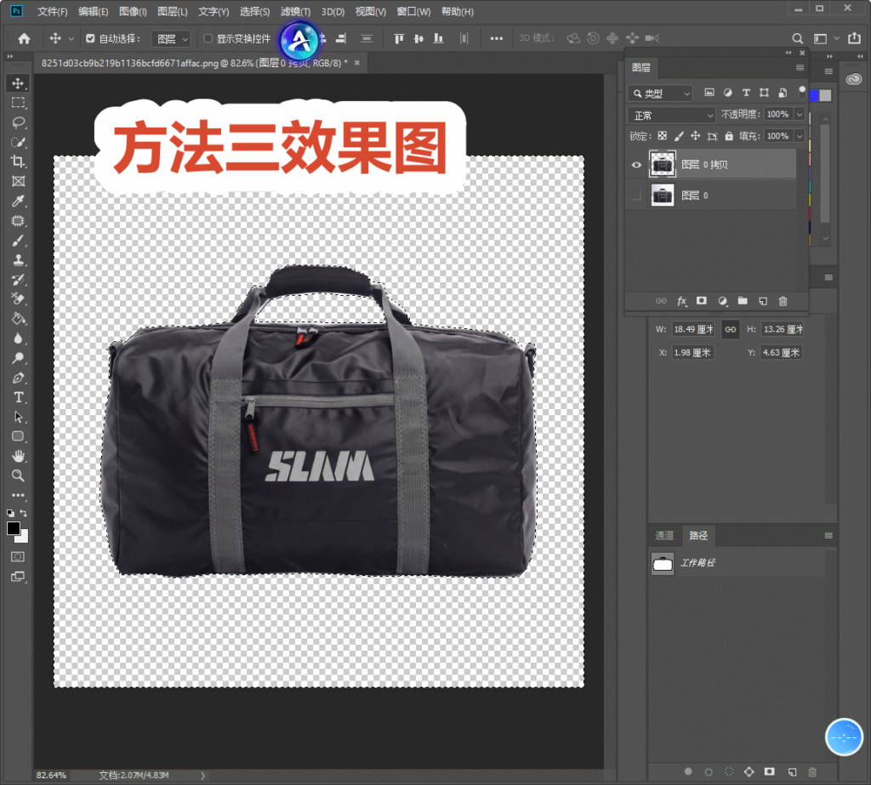The height and width of the screenshot is (785, 871).
Task: Toggle Quick Mask mode
Action: pos(18,557)
